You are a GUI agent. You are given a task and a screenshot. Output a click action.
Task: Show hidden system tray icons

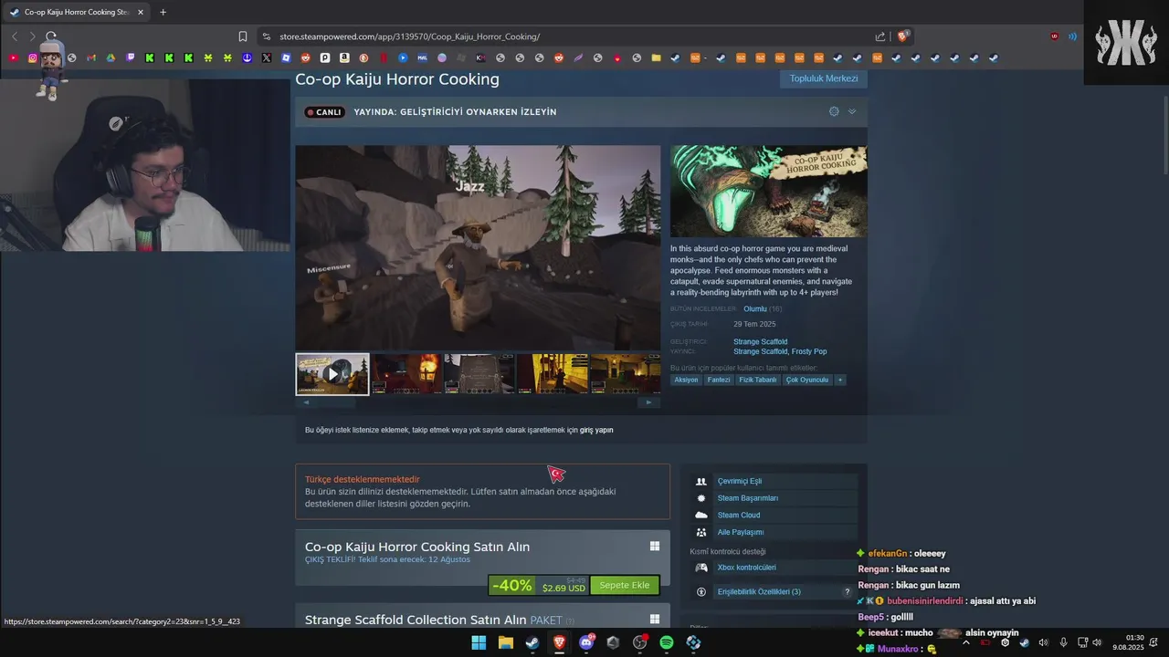(966, 642)
